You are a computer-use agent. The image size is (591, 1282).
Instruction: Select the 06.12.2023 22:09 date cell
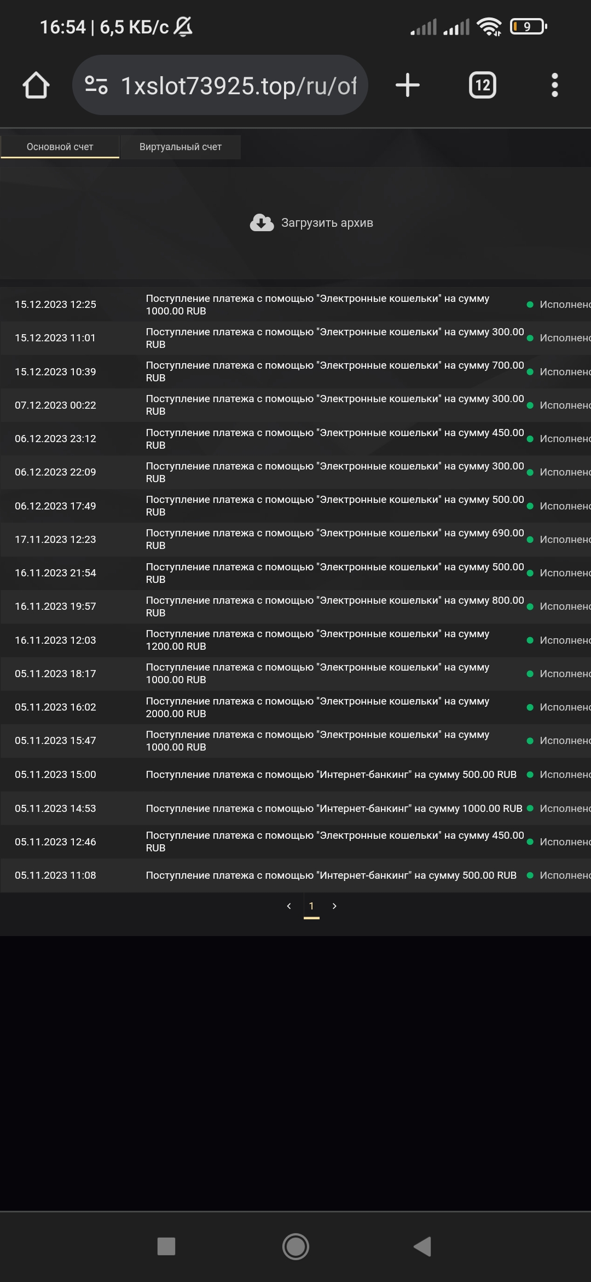pyautogui.click(x=55, y=472)
